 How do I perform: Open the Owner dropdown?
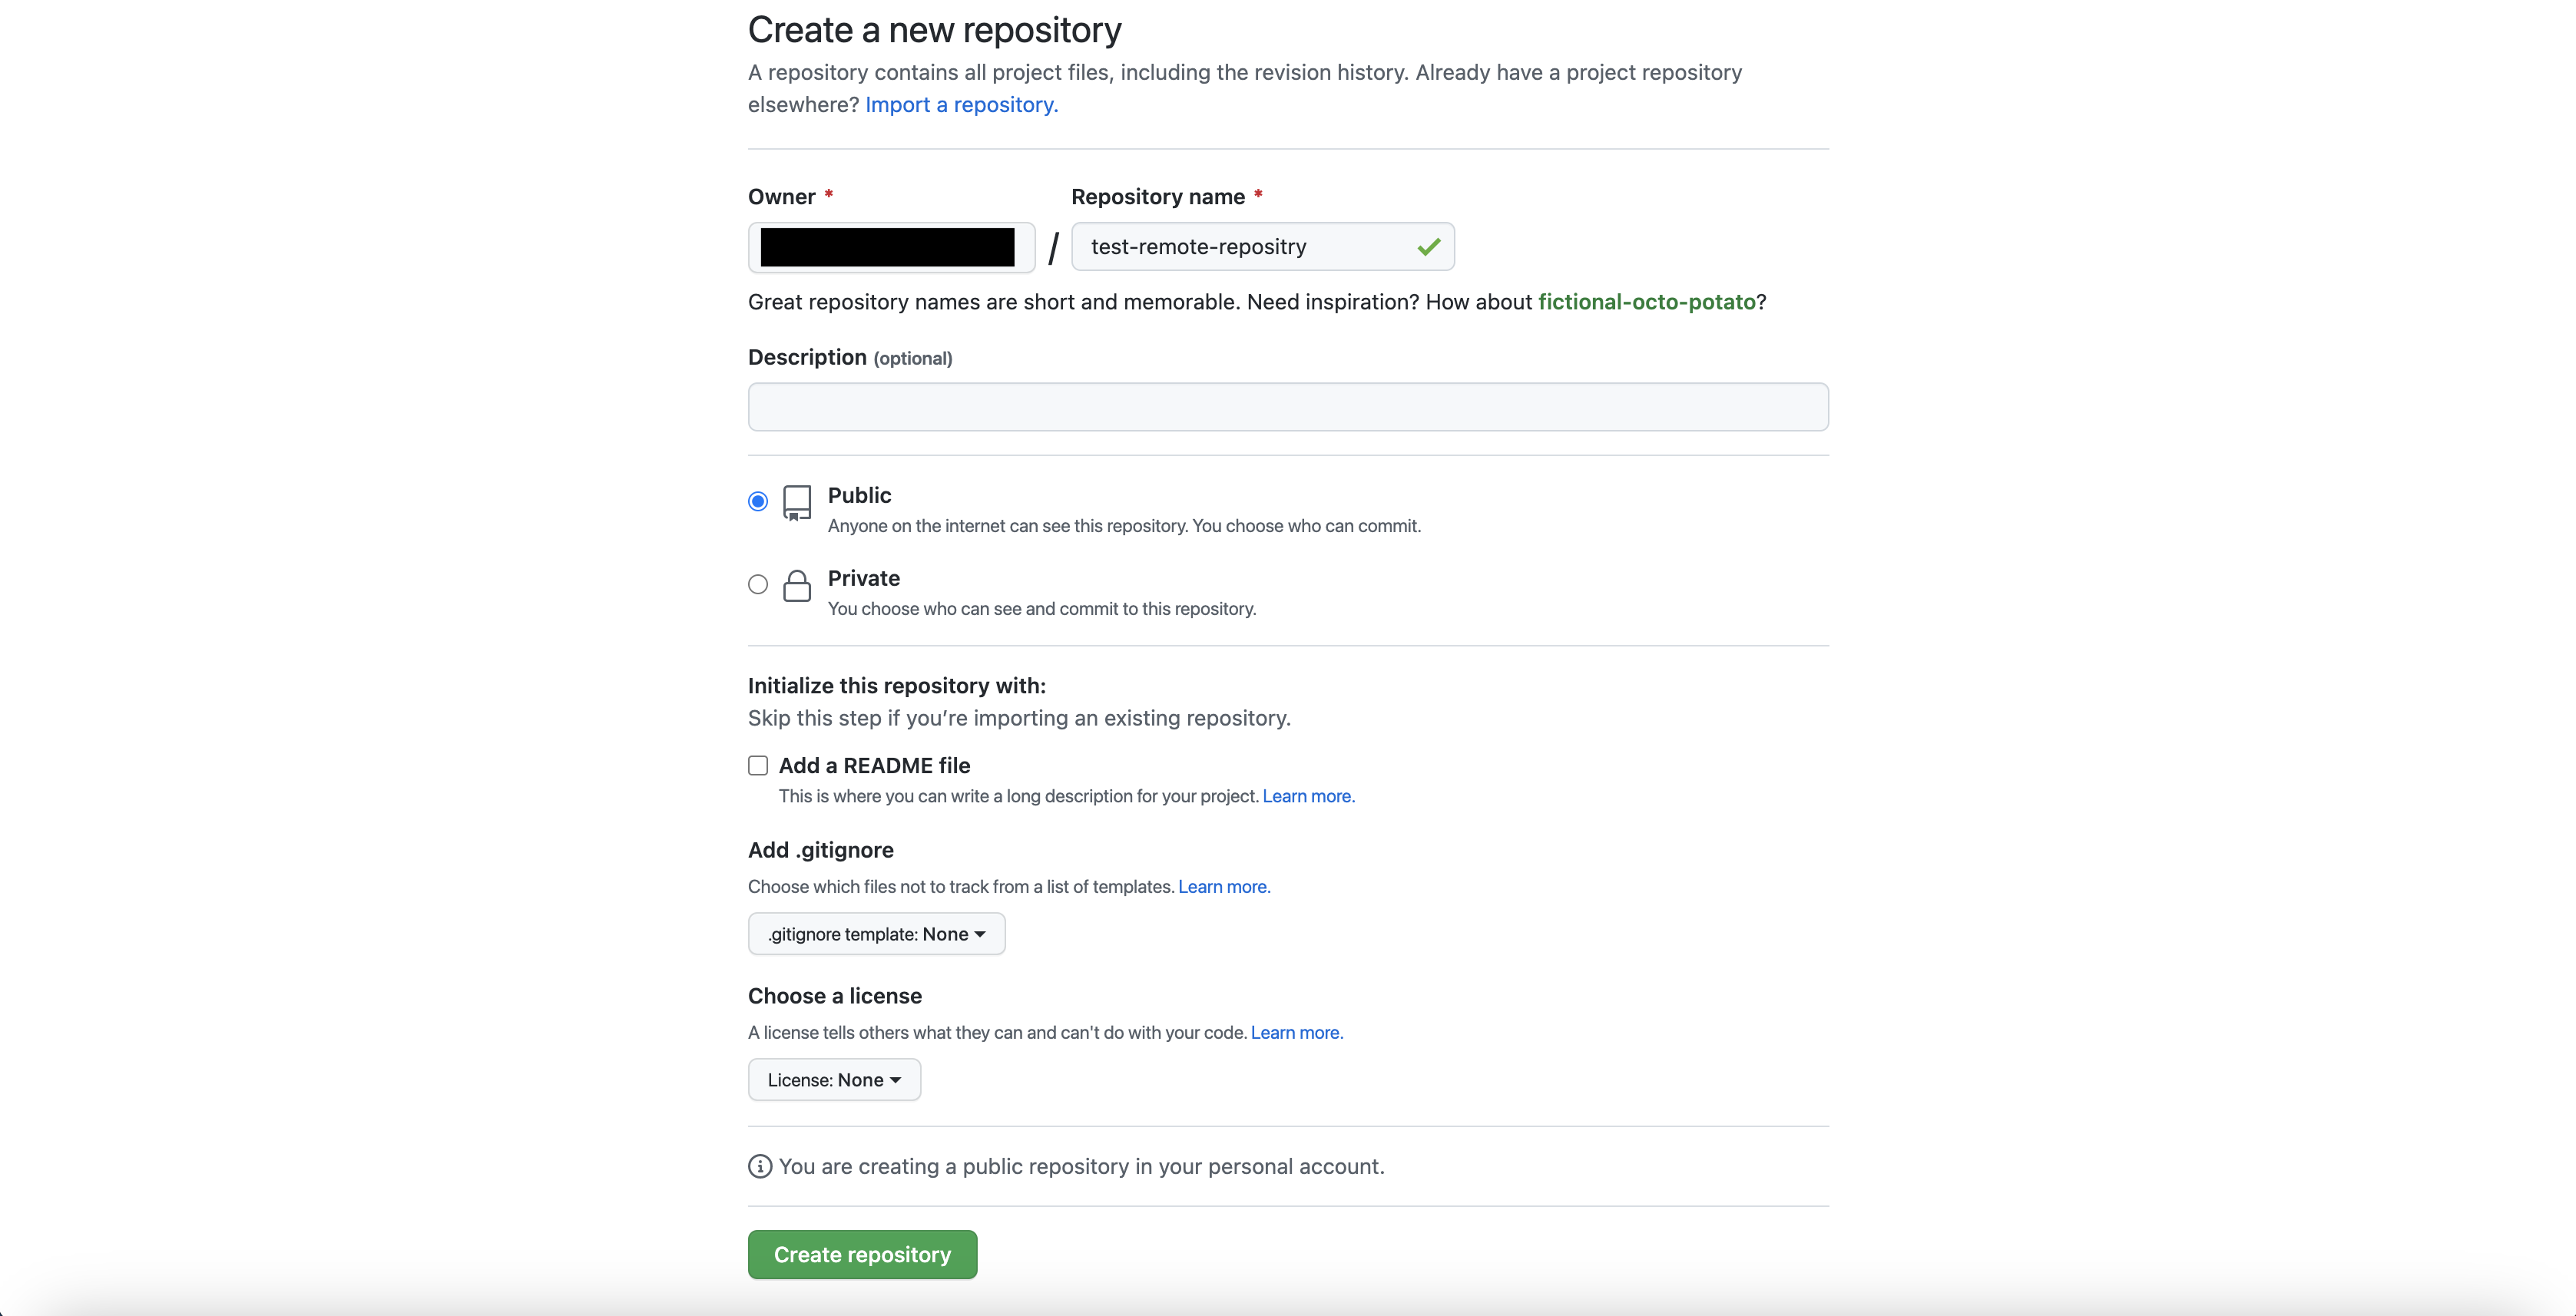(891, 247)
